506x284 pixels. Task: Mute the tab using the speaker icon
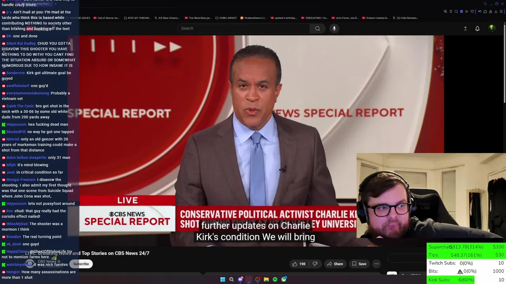point(480,11)
